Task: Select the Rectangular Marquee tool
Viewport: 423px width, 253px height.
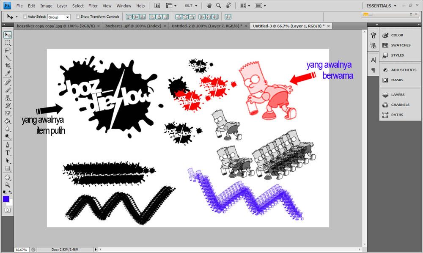Action: tap(7, 43)
